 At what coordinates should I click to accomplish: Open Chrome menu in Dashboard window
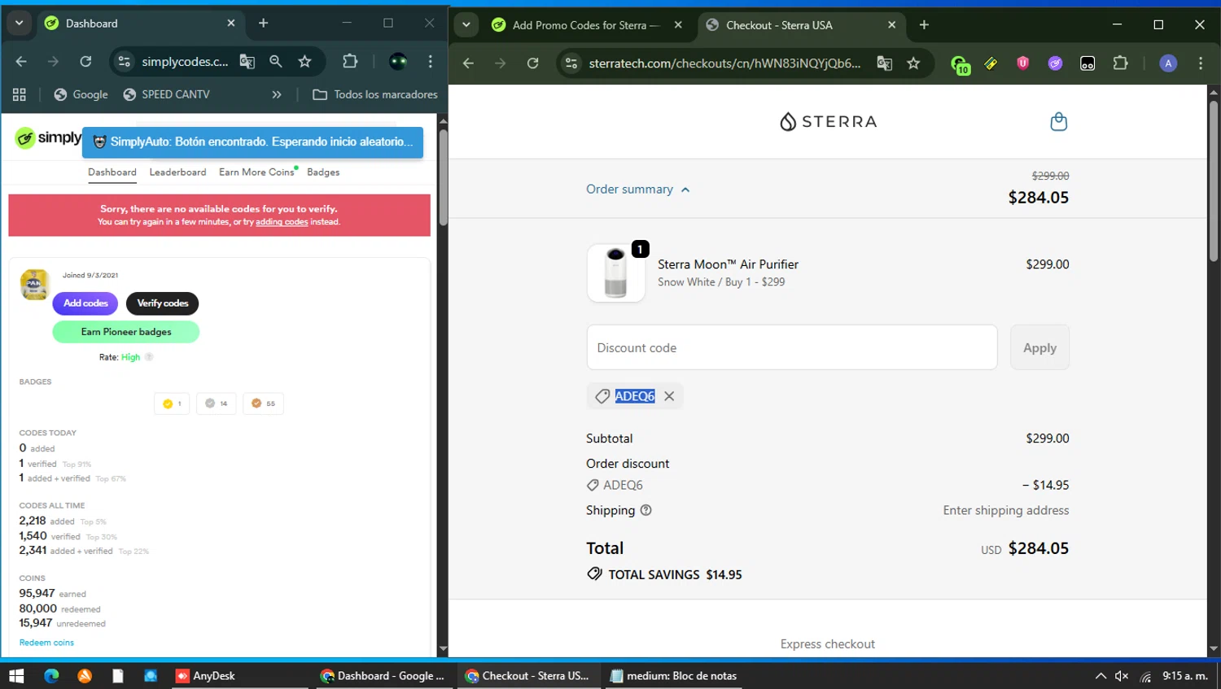431,61
